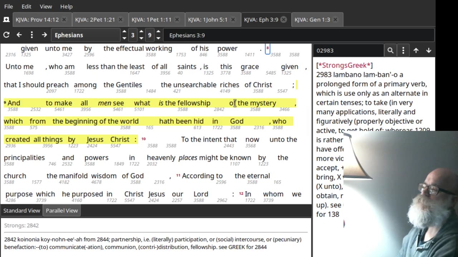Decrease chapter with arrow beside 3
Image resolution: width=458 pixels, height=257 pixels.
141,32
